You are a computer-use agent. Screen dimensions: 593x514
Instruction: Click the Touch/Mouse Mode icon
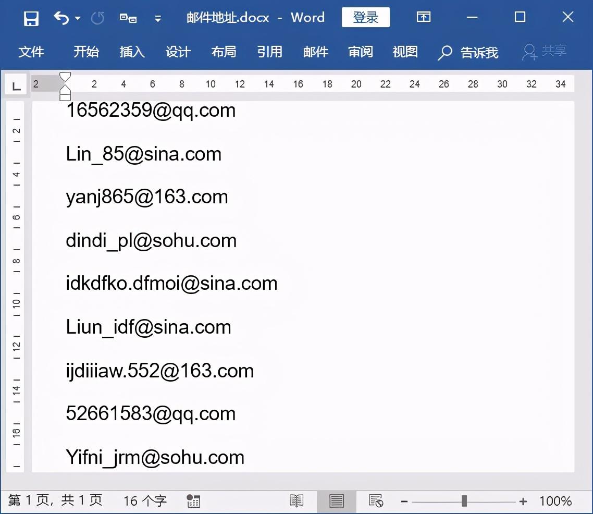(x=128, y=17)
